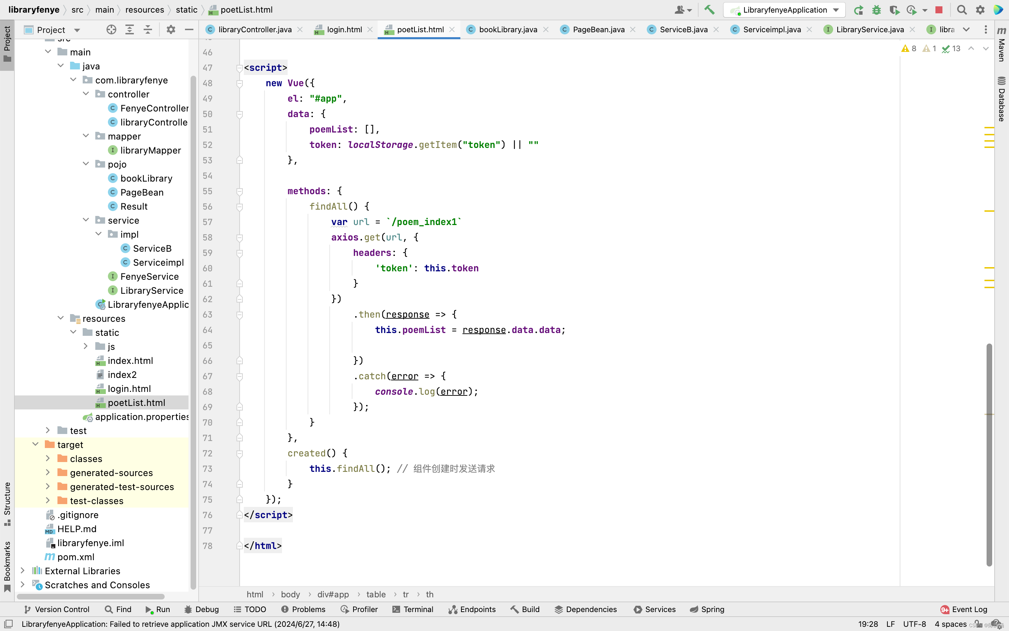Viewport: 1009px width, 631px height.
Task: Expand all in the Project panel
Action: [x=130, y=30]
